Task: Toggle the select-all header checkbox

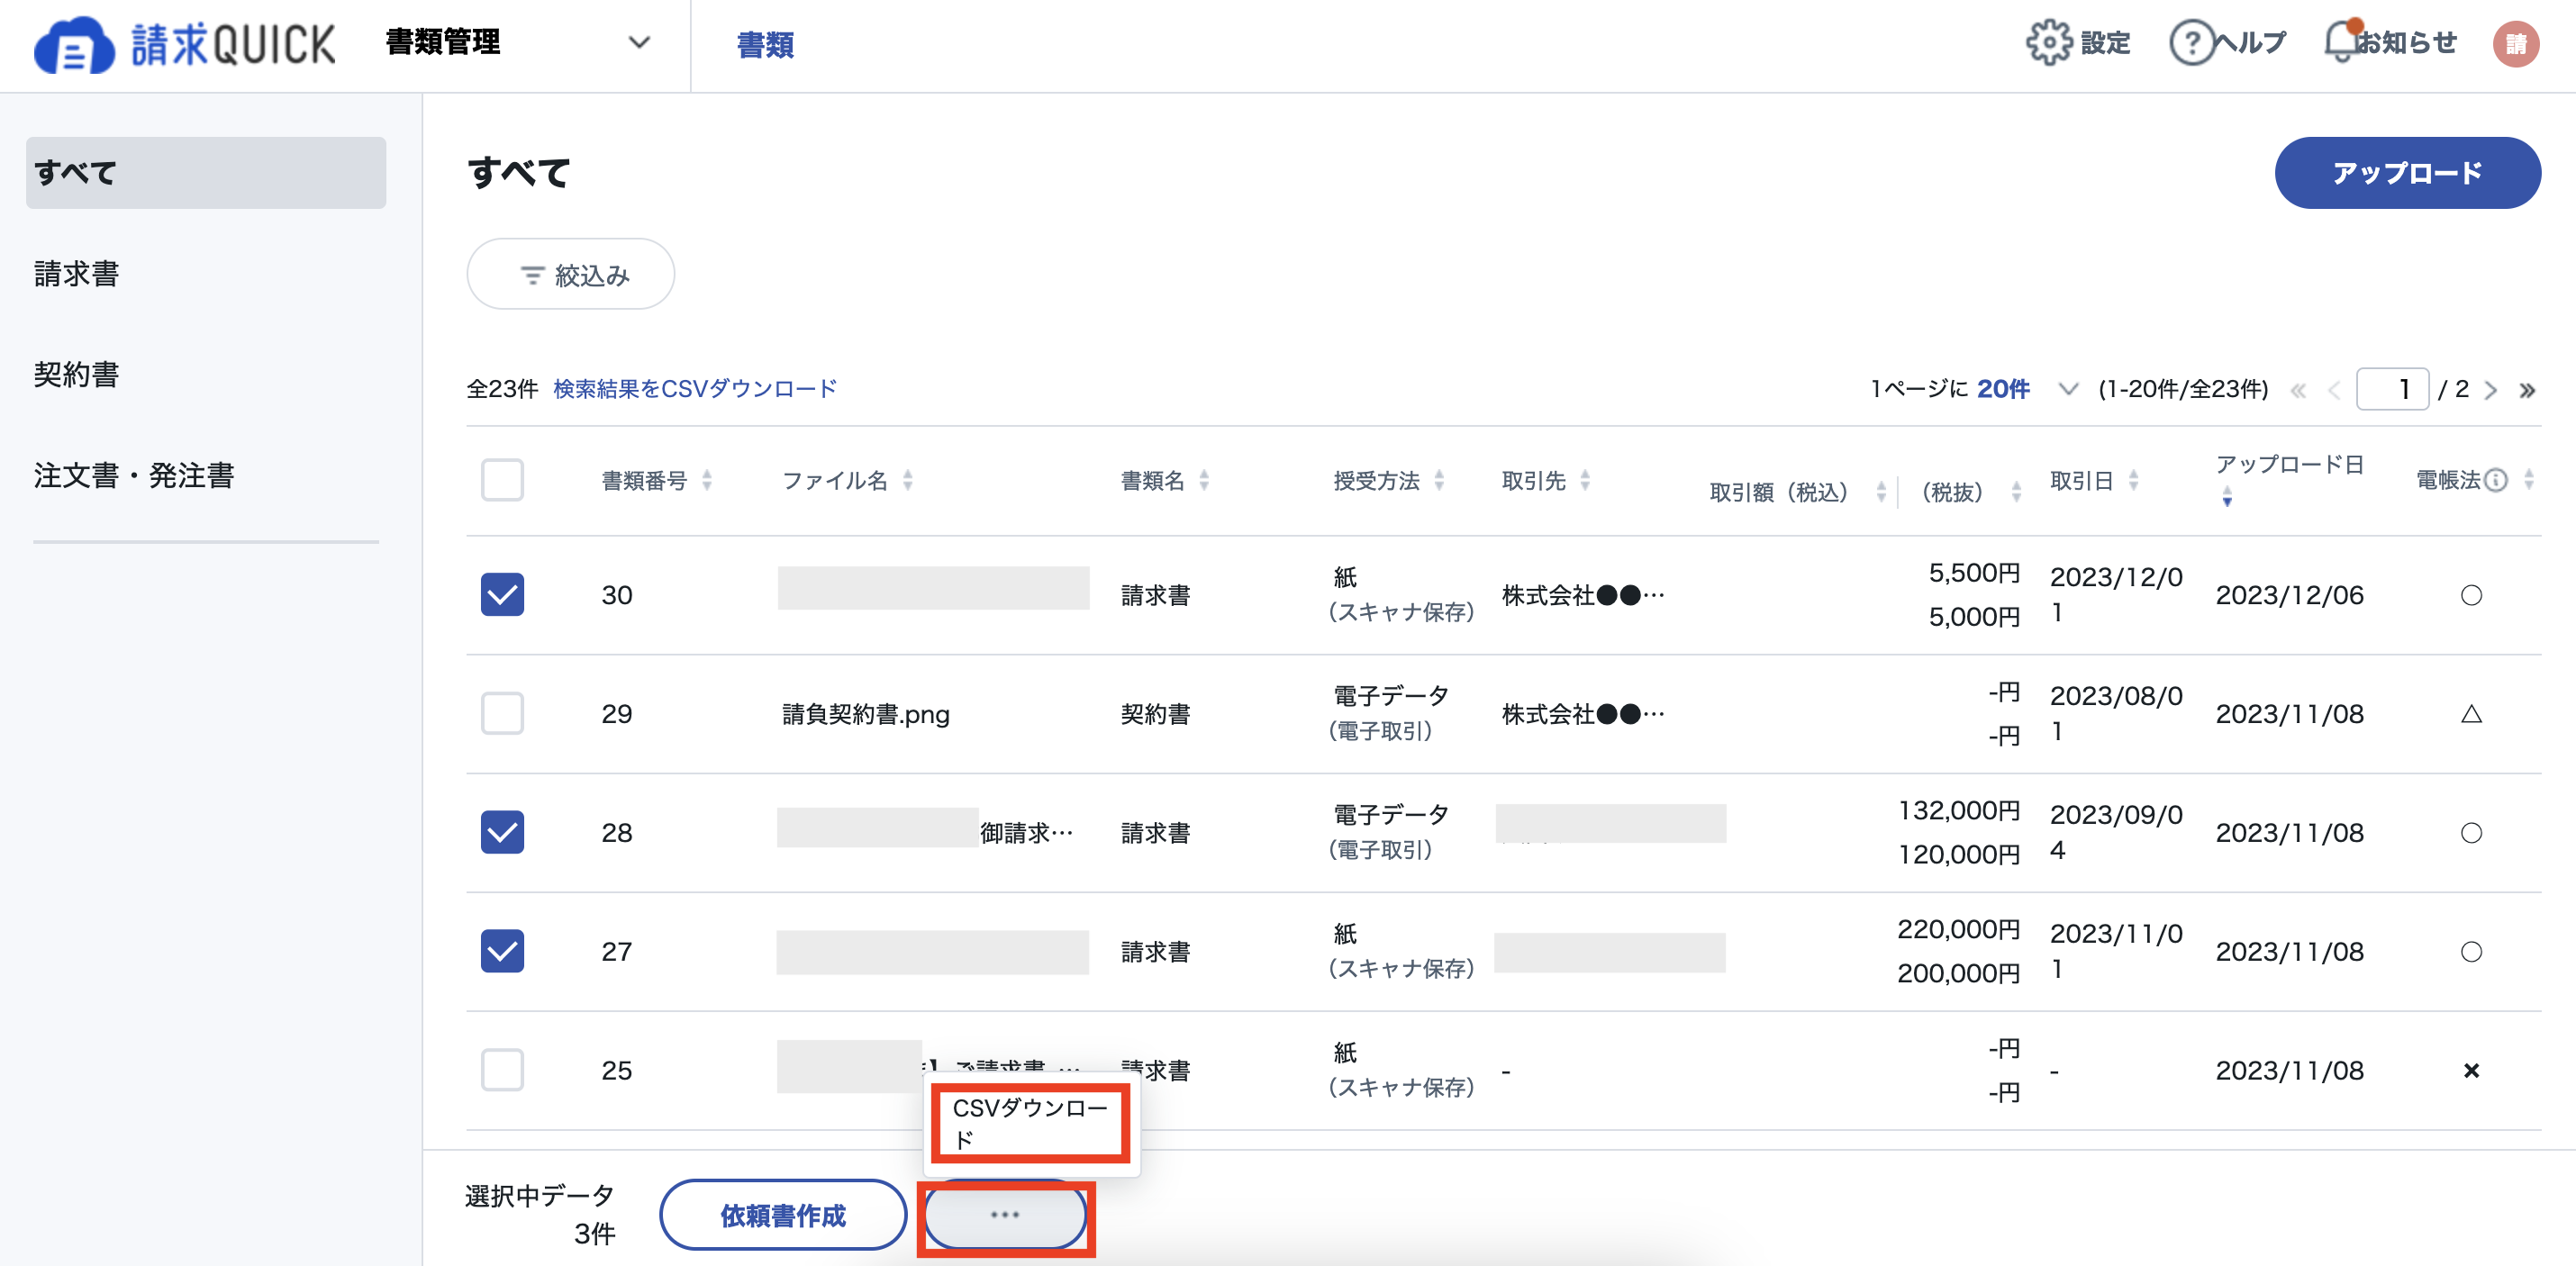Action: 502,480
